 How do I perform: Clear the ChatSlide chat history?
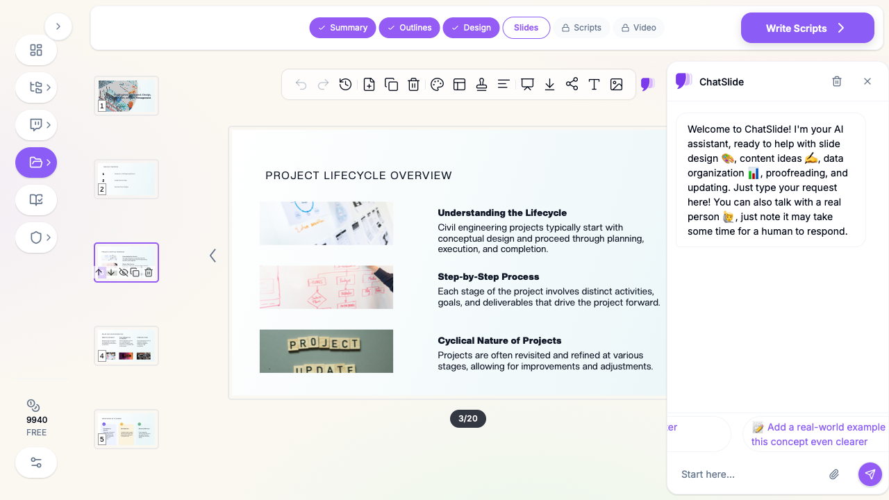(x=837, y=81)
